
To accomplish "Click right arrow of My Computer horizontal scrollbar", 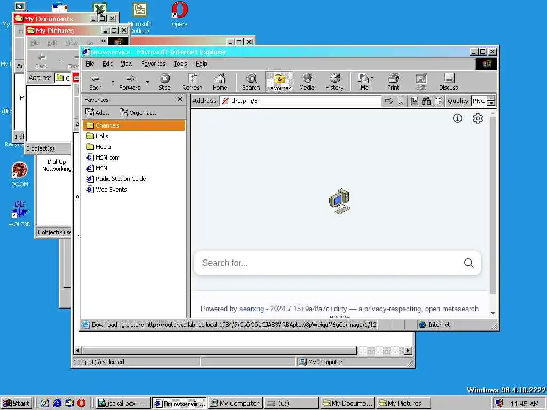I will pyautogui.click(x=408, y=350).
